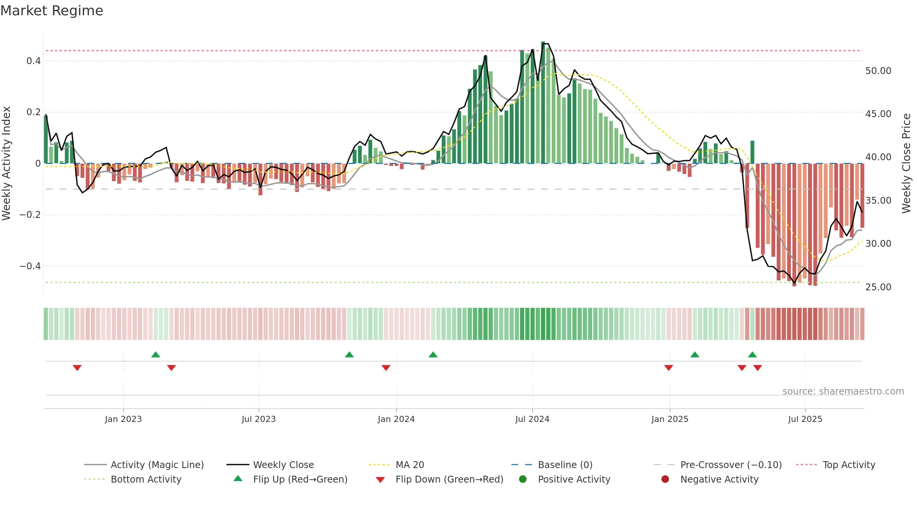
Task: Click the 25.00 price tick label
Action: (x=878, y=287)
